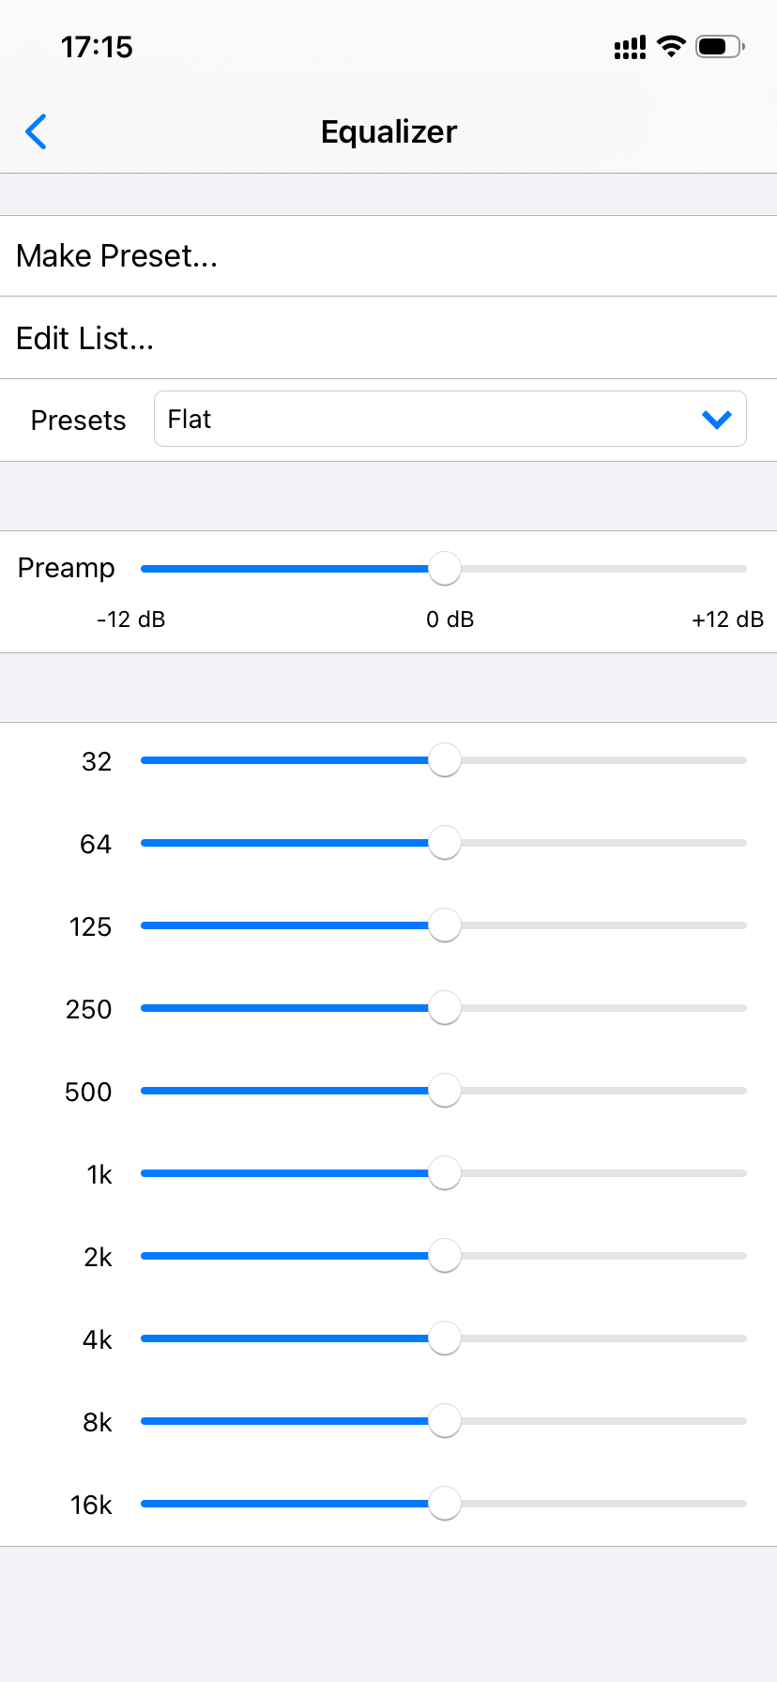The image size is (777, 1682).
Task: Click the Preamp slider knob
Action: point(445,569)
